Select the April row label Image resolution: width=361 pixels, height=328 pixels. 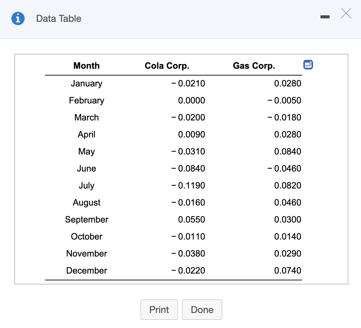pyautogui.click(x=86, y=134)
